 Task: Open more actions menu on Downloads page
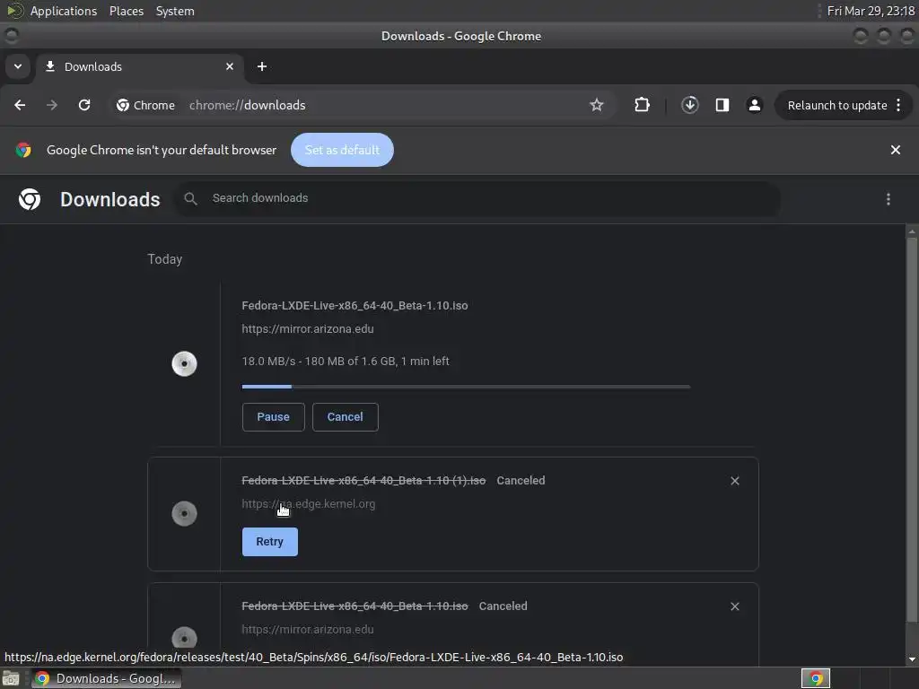pos(888,199)
